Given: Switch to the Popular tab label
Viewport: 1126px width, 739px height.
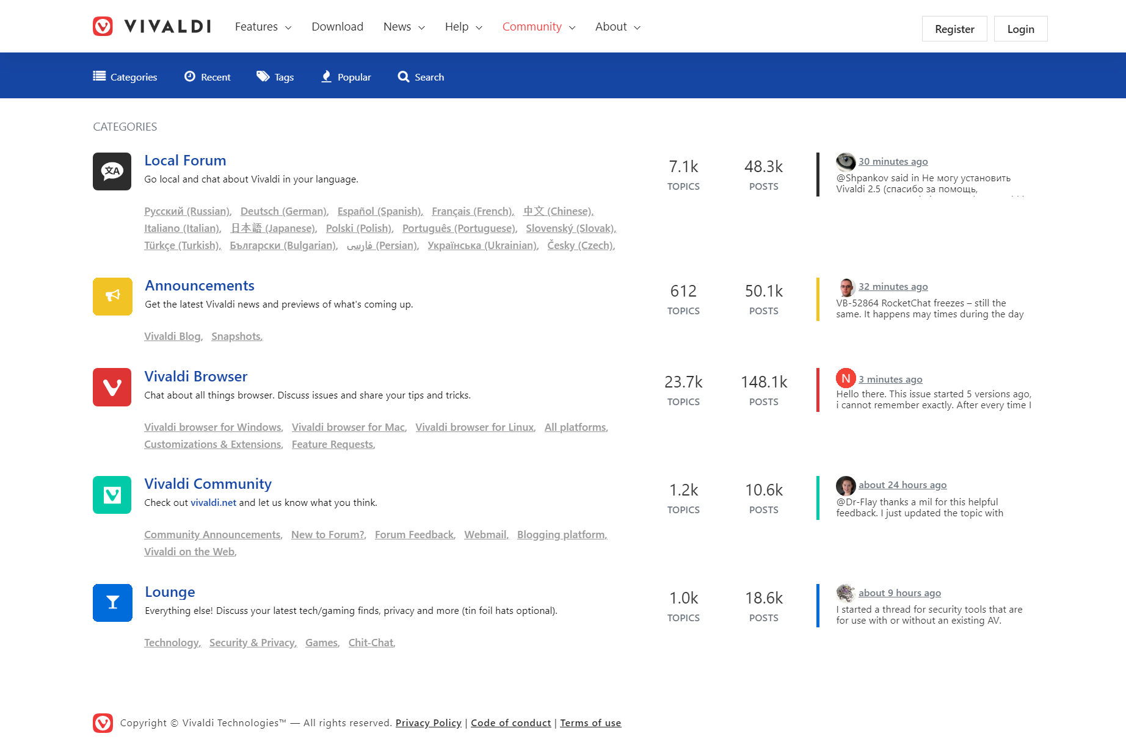Looking at the screenshot, I should click(x=354, y=77).
